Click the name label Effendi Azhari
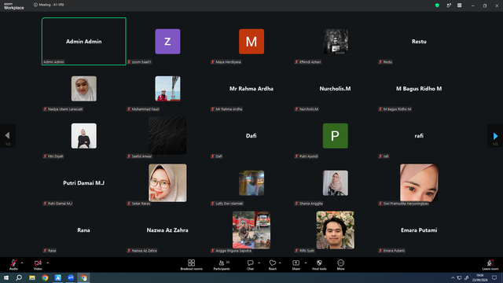 click(310, 62)
